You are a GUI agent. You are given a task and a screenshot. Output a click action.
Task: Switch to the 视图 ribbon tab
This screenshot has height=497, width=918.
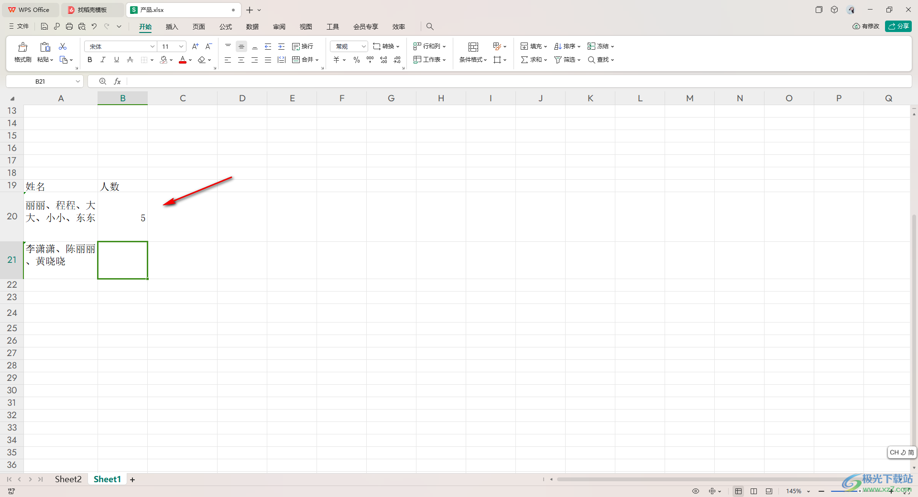(x=306, y=27)
